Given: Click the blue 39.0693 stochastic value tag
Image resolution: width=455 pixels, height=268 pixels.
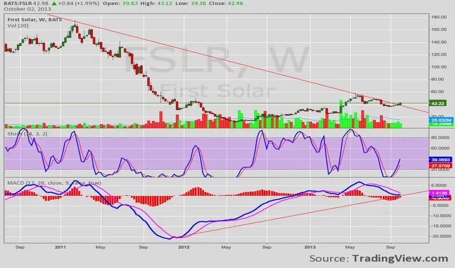Looking at the screenshot, I should point(440,160).
